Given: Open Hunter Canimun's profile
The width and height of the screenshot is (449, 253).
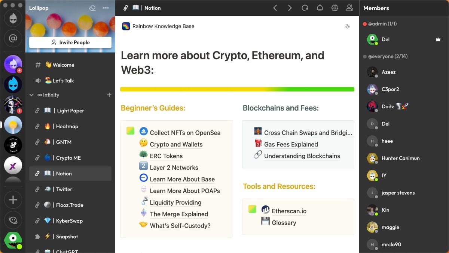Looking at the screenshot, I should 404,158.
